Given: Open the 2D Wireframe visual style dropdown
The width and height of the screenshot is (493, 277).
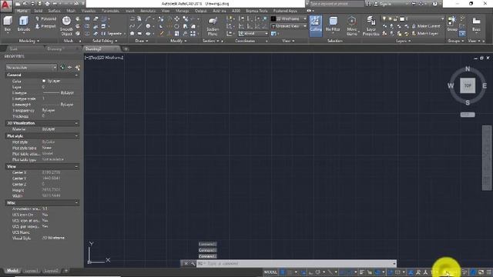Looking at the screenshot, I should [289, 18].
